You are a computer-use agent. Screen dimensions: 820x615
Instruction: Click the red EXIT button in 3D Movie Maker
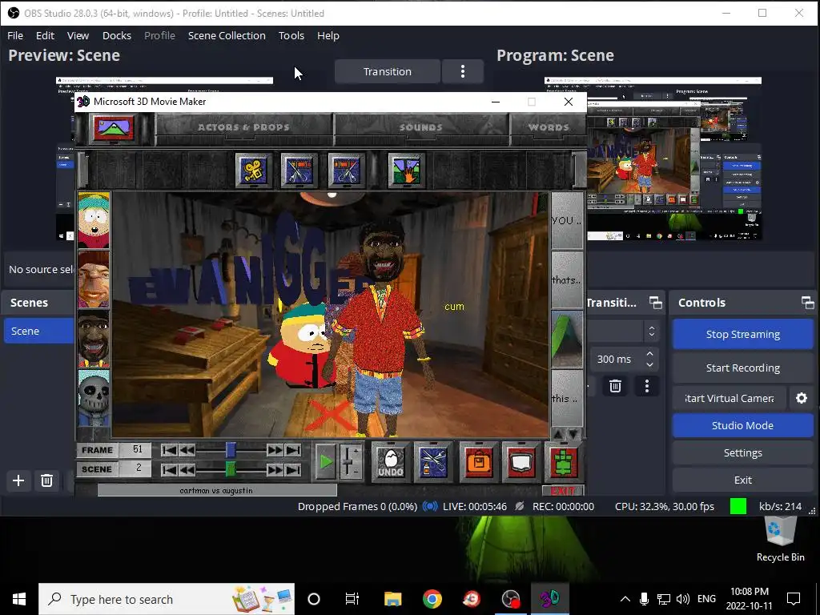point(563,491)
